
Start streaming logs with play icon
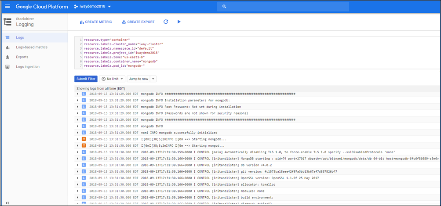pyautogui.click(x=179, y=22)
